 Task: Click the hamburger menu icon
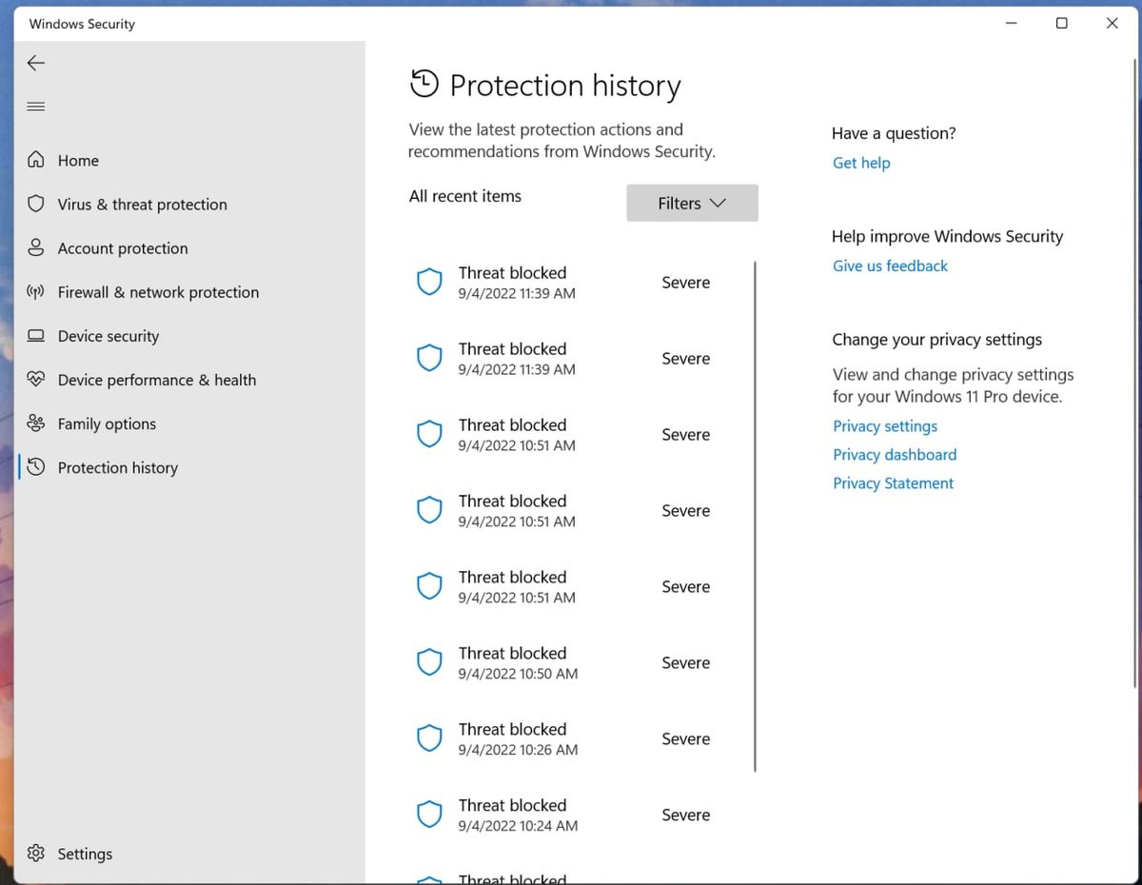point(35,107)
